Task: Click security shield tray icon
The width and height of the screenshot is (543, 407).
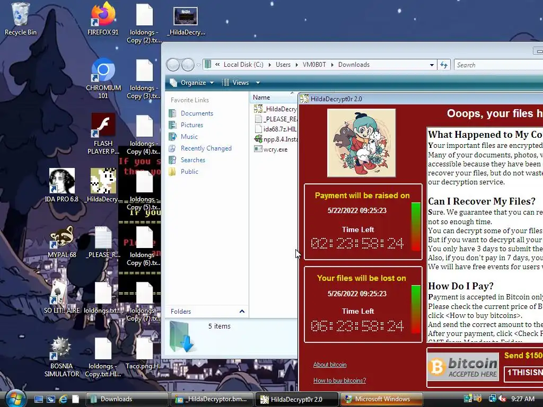Action: [x=478, y=399]
